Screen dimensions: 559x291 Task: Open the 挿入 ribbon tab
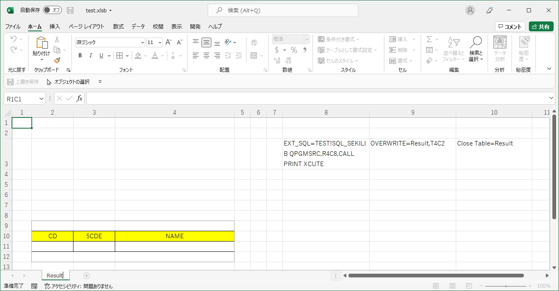pos(54,26)
